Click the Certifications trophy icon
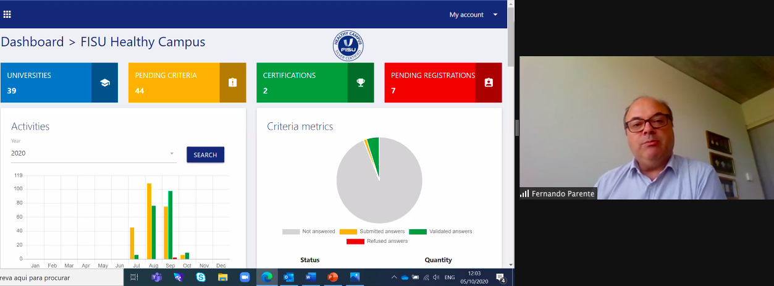This screenshot has width=774, height=286. [x=361, y=82]
